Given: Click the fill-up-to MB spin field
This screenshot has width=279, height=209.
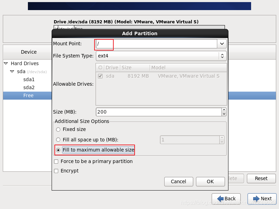Looking at the screenshot, I should click(x=190, y=140).
